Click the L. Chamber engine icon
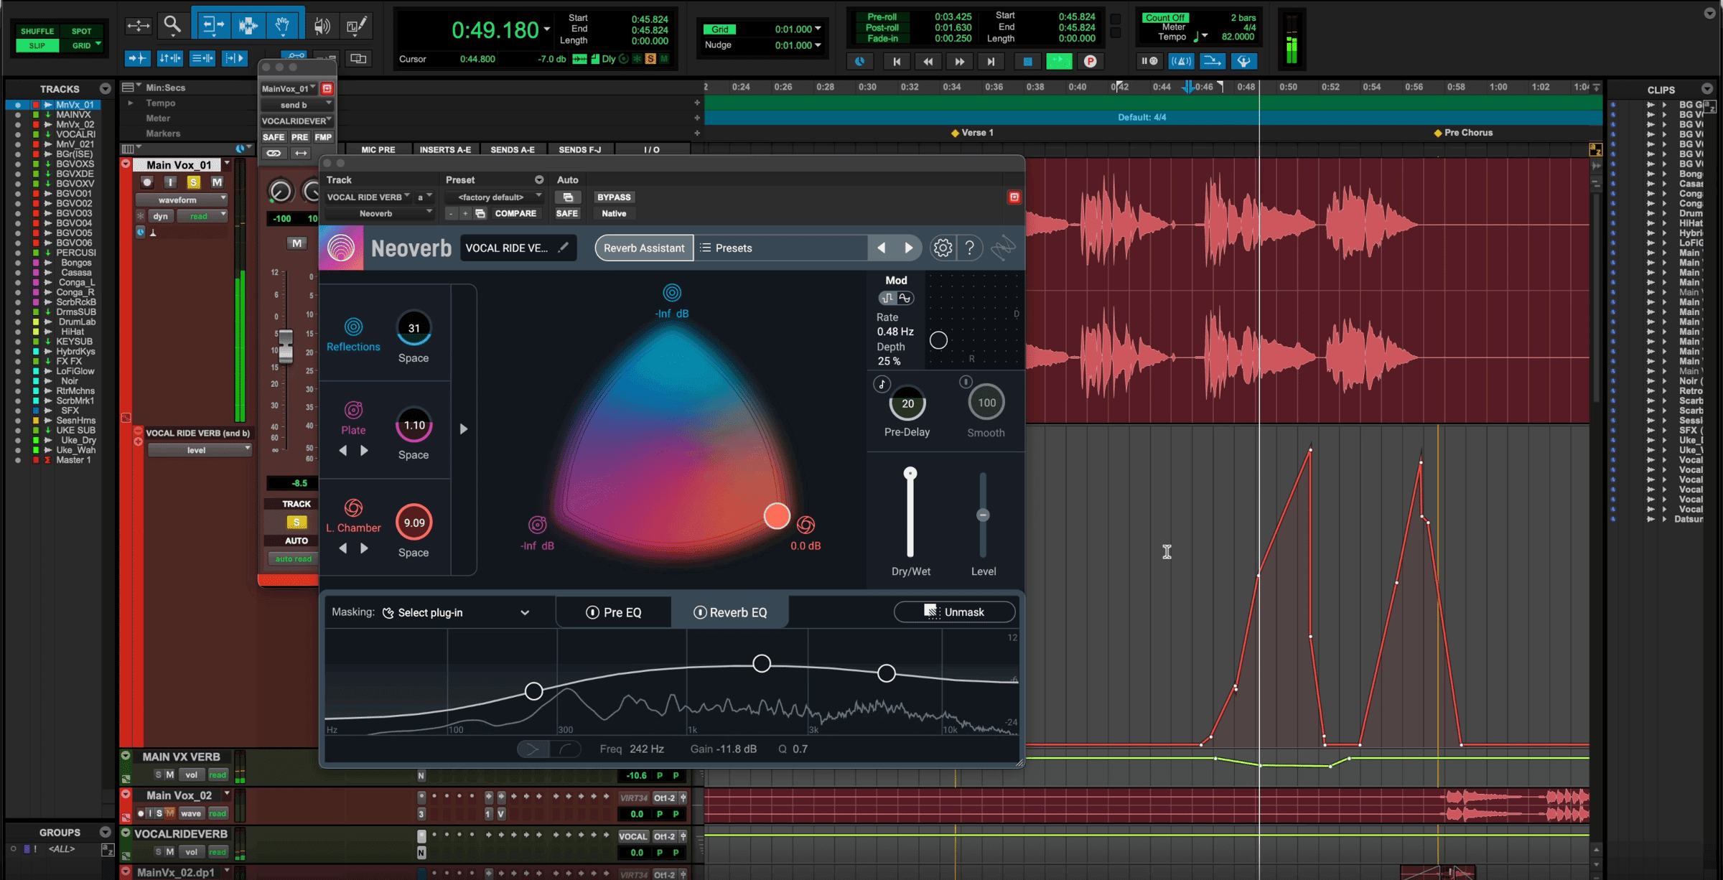This screenshot has height=880, width=1723. pos(353,507)
